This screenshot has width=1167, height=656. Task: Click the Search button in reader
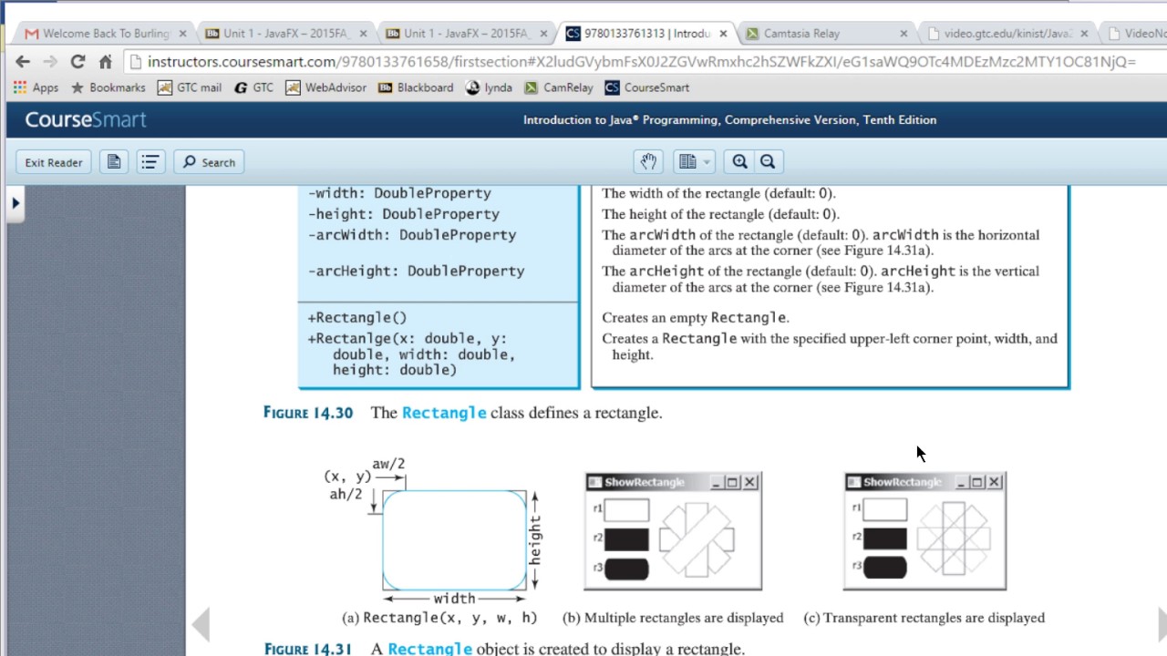[x=209, y=162]
